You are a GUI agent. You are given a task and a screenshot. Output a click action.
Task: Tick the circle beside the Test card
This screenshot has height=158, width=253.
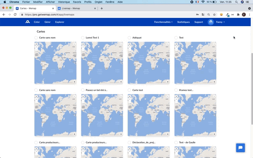tap(176, 37)
